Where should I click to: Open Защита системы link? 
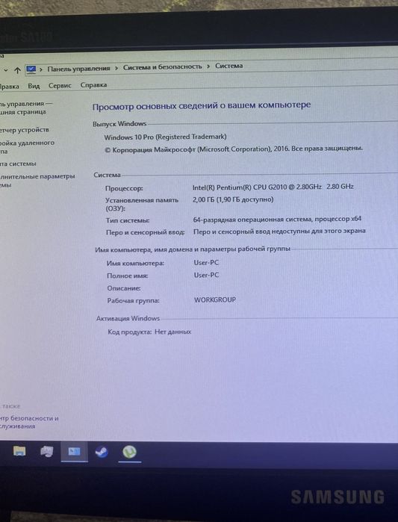click(18, 164)
